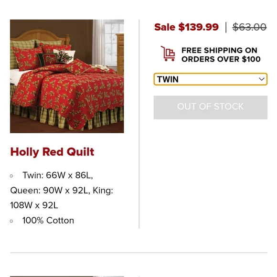Click the horizontal divider below product details

click(x=138, y=253)
